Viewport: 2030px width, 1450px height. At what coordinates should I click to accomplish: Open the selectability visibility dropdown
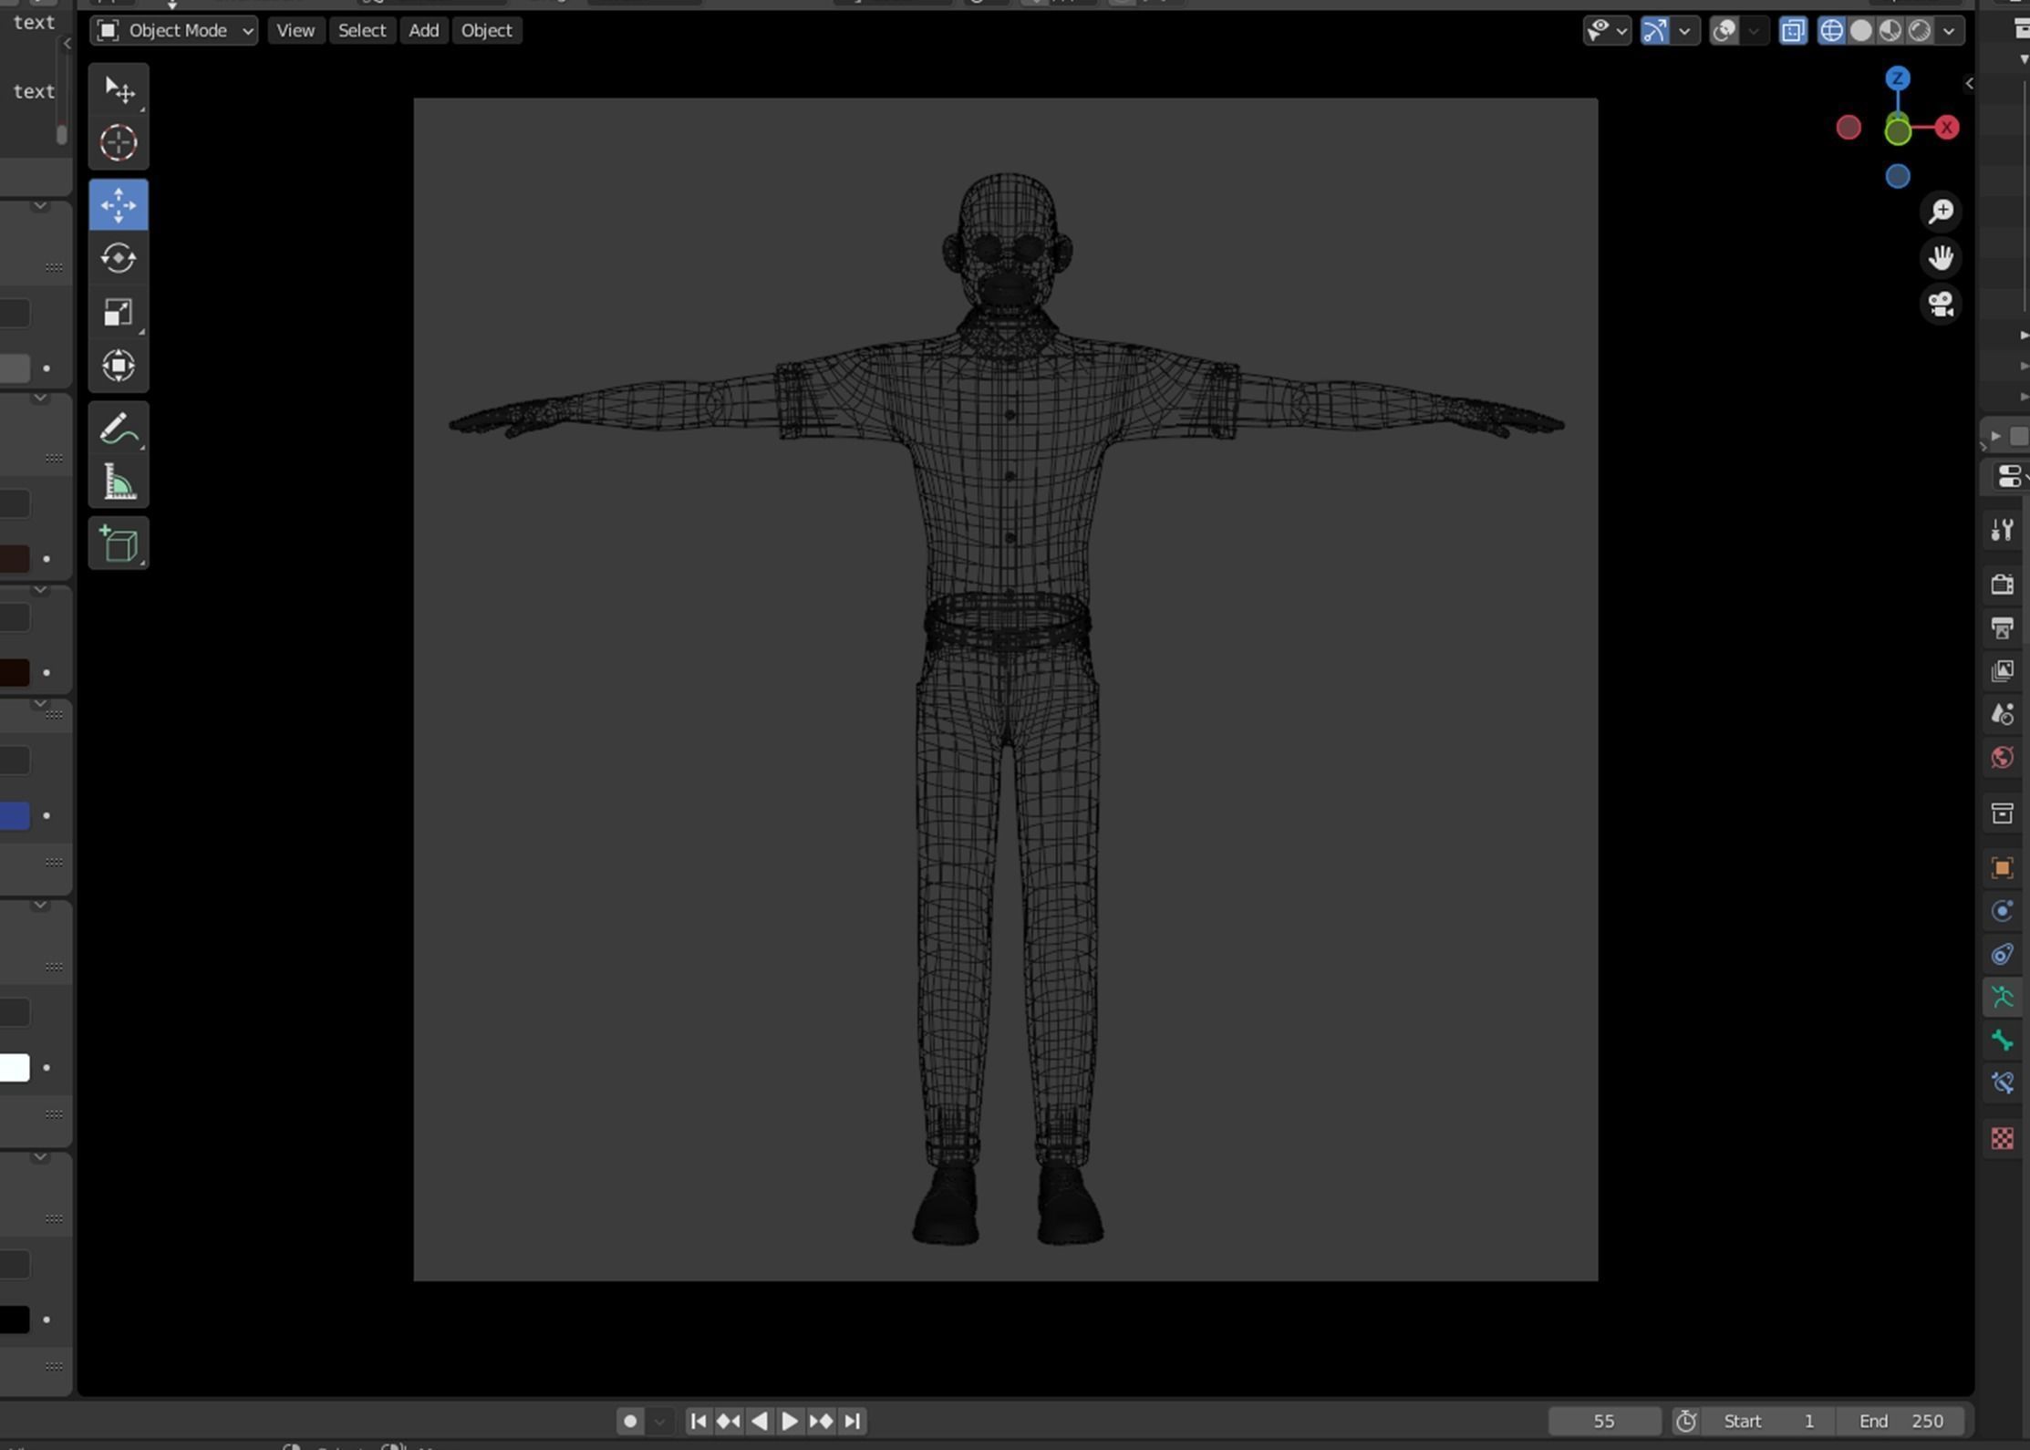pyautogui.click(x=1621, y=30)
